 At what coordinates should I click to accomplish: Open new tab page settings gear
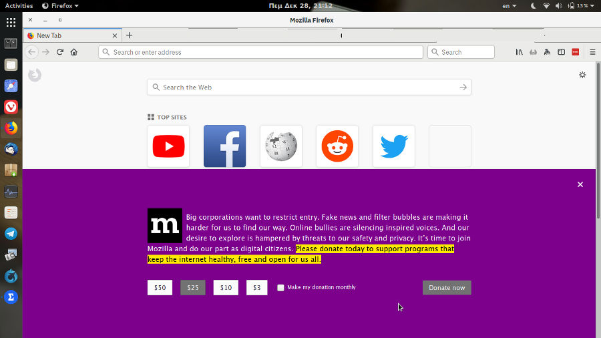[582, 75]
